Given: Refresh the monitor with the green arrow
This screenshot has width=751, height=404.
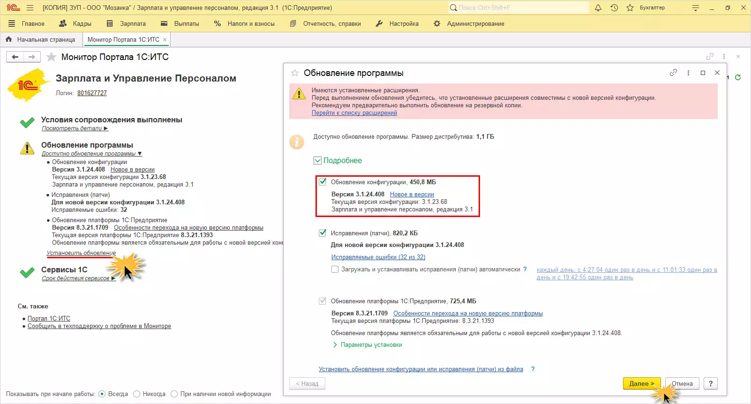Looking at the screenshot, I should [738, 77].
